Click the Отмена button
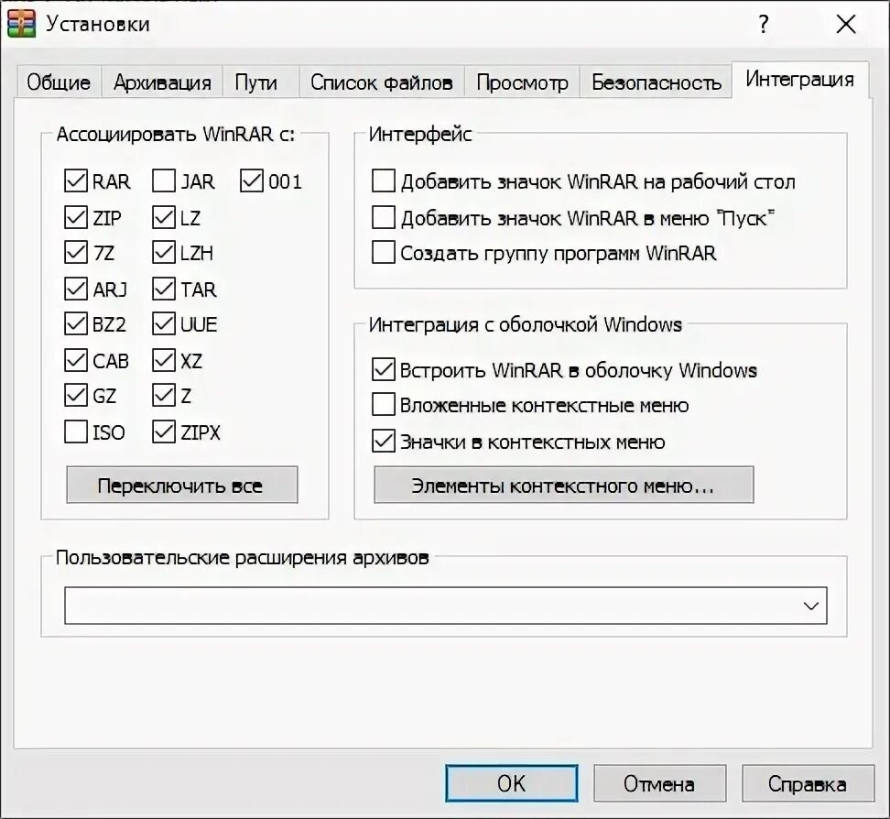This screenshot has width=890, height=819. [659, 784]
